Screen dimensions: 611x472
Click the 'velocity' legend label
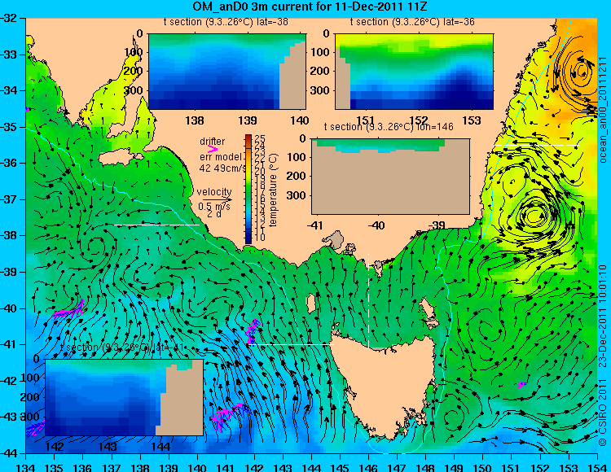click(x=214, y=192)
